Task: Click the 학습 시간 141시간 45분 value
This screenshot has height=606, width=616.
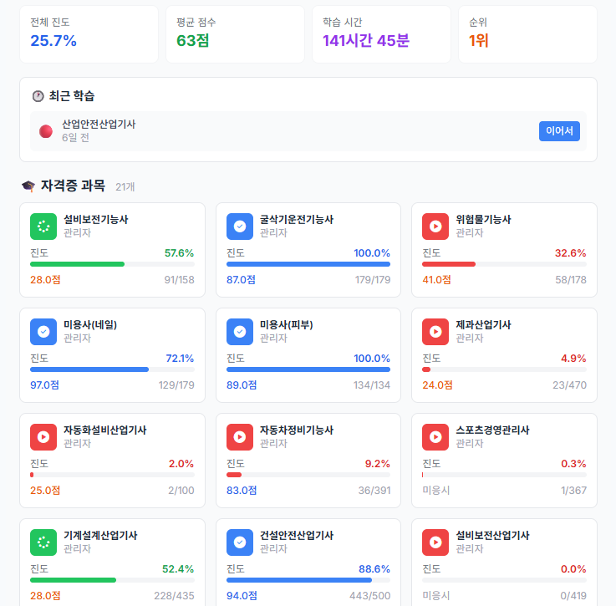Action: [366, 41]
